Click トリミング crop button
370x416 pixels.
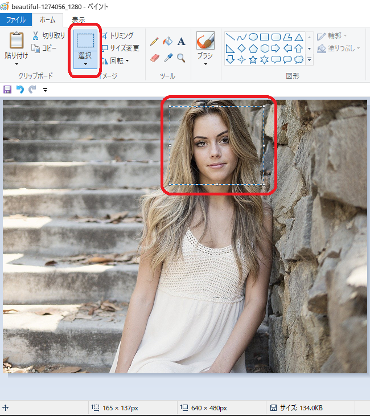(x=118, y=35)
